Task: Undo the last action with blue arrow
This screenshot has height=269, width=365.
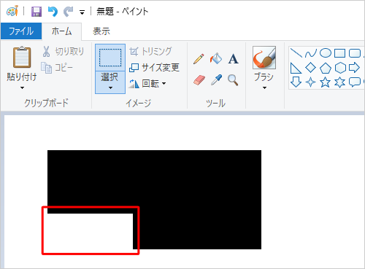Action: pyautogui.click(x=53, y=12)
